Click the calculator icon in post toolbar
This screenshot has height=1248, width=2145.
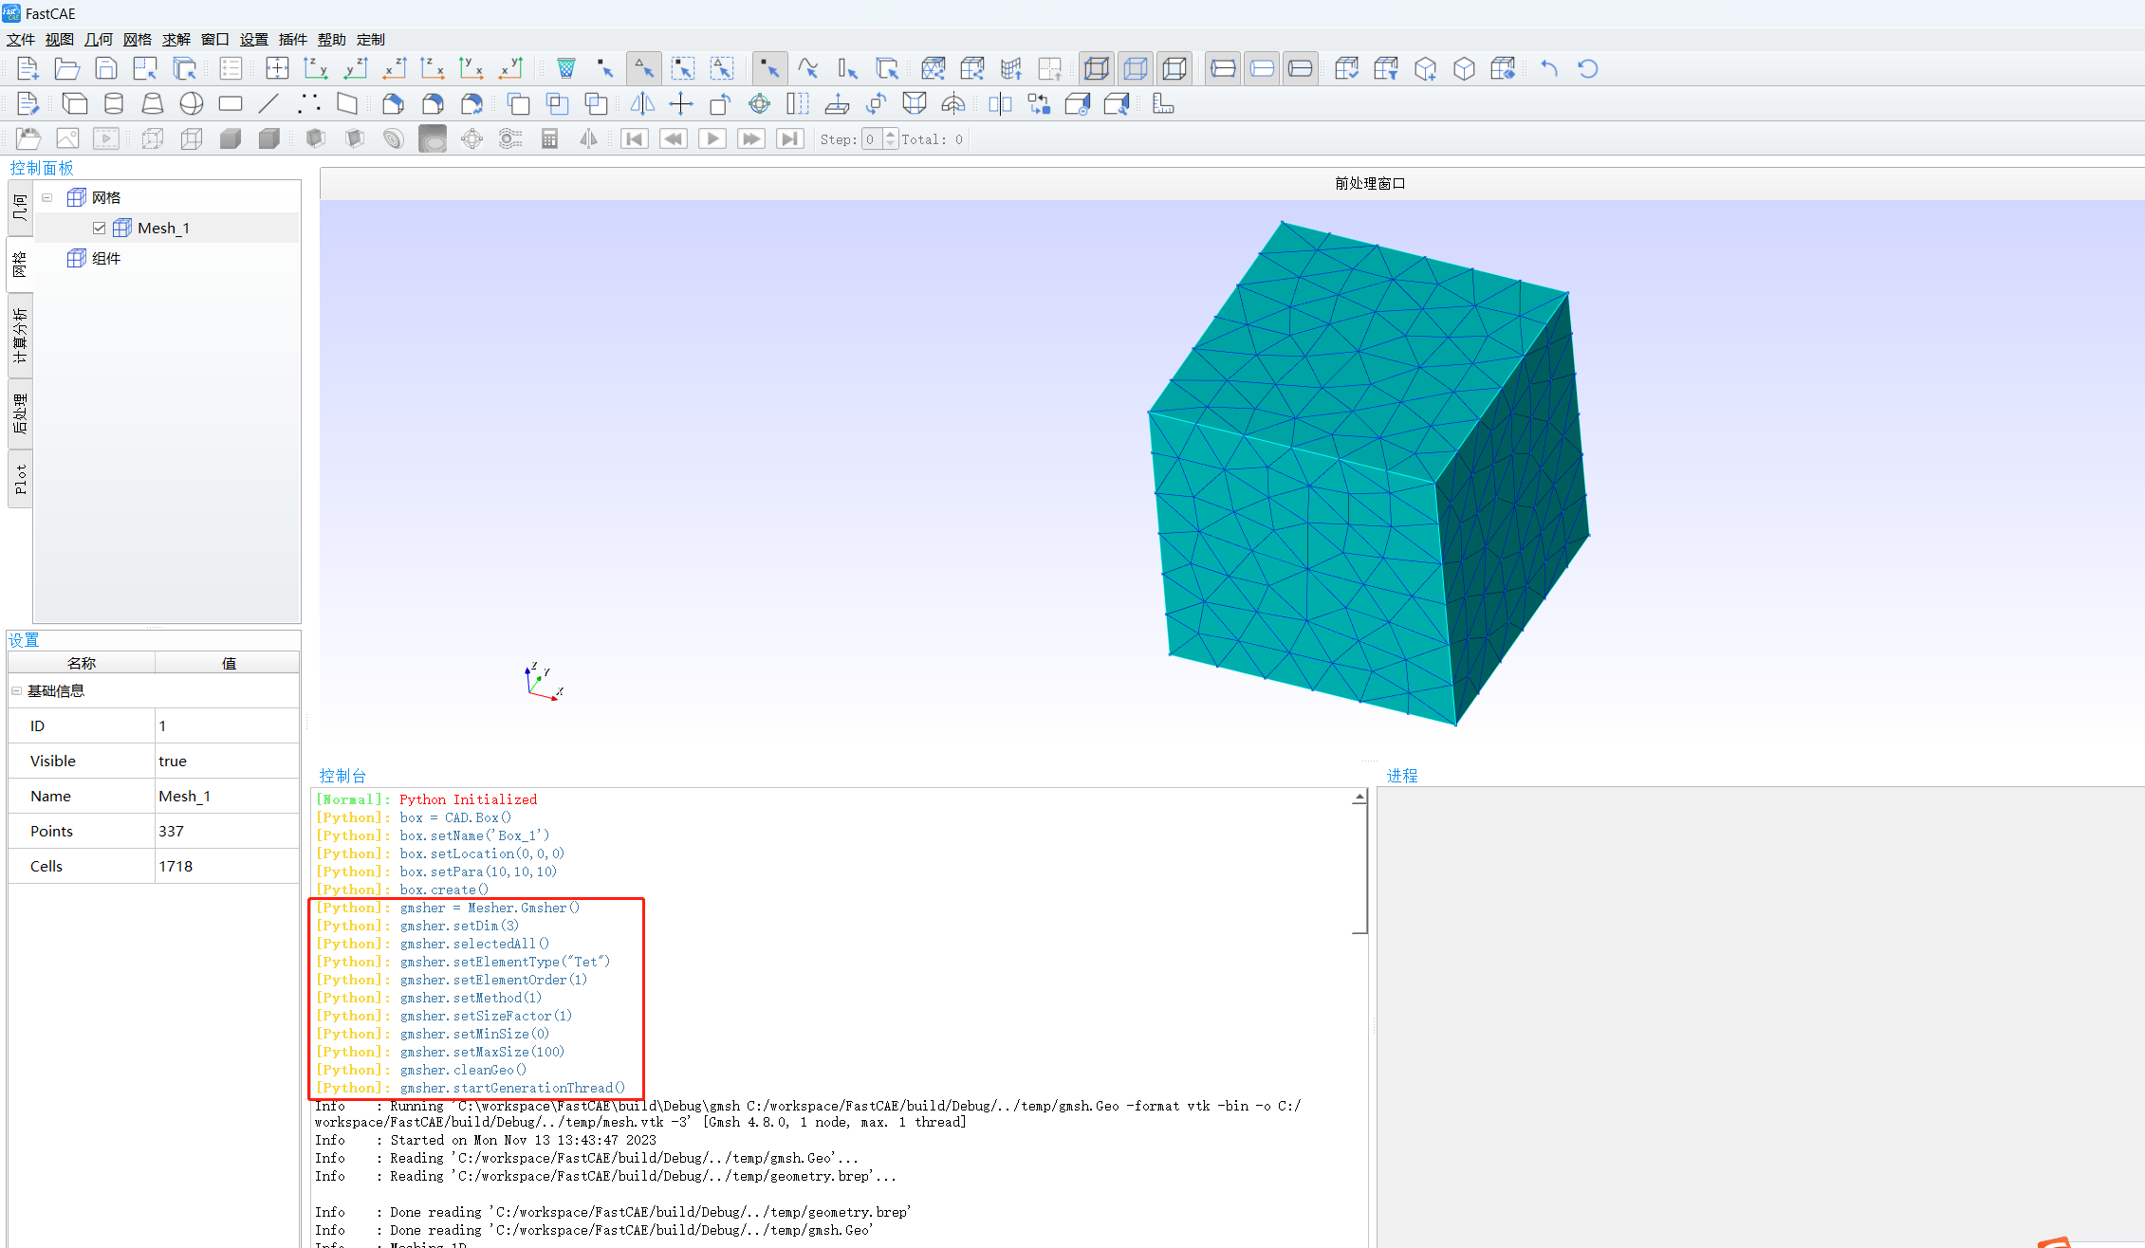[549, 139]
